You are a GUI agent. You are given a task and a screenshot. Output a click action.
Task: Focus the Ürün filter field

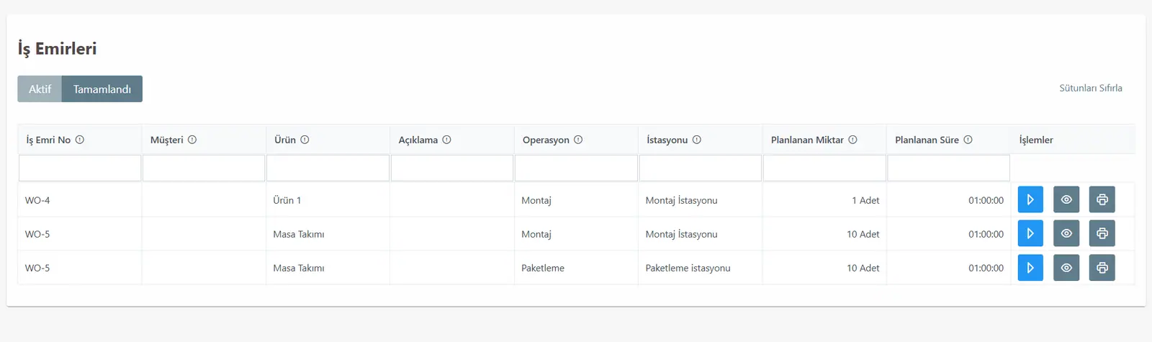pos(328,168)
